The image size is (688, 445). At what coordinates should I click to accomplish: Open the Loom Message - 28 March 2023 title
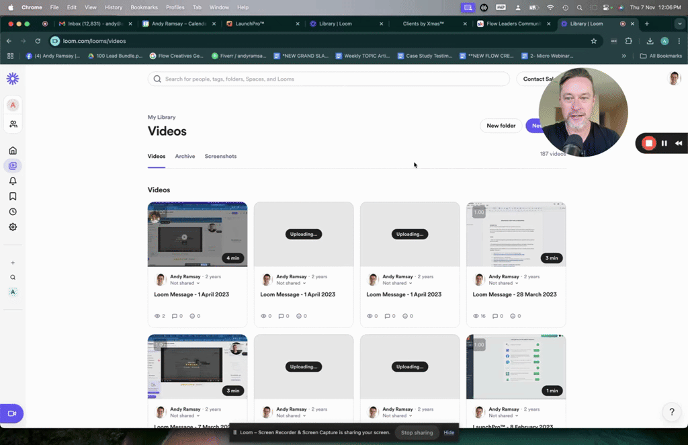point(514,294)
